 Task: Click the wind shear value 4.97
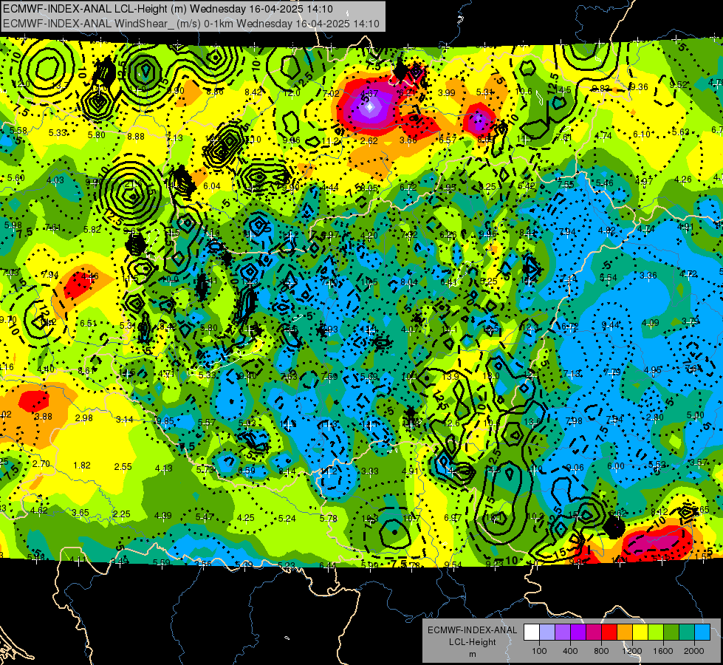(644, 181)
